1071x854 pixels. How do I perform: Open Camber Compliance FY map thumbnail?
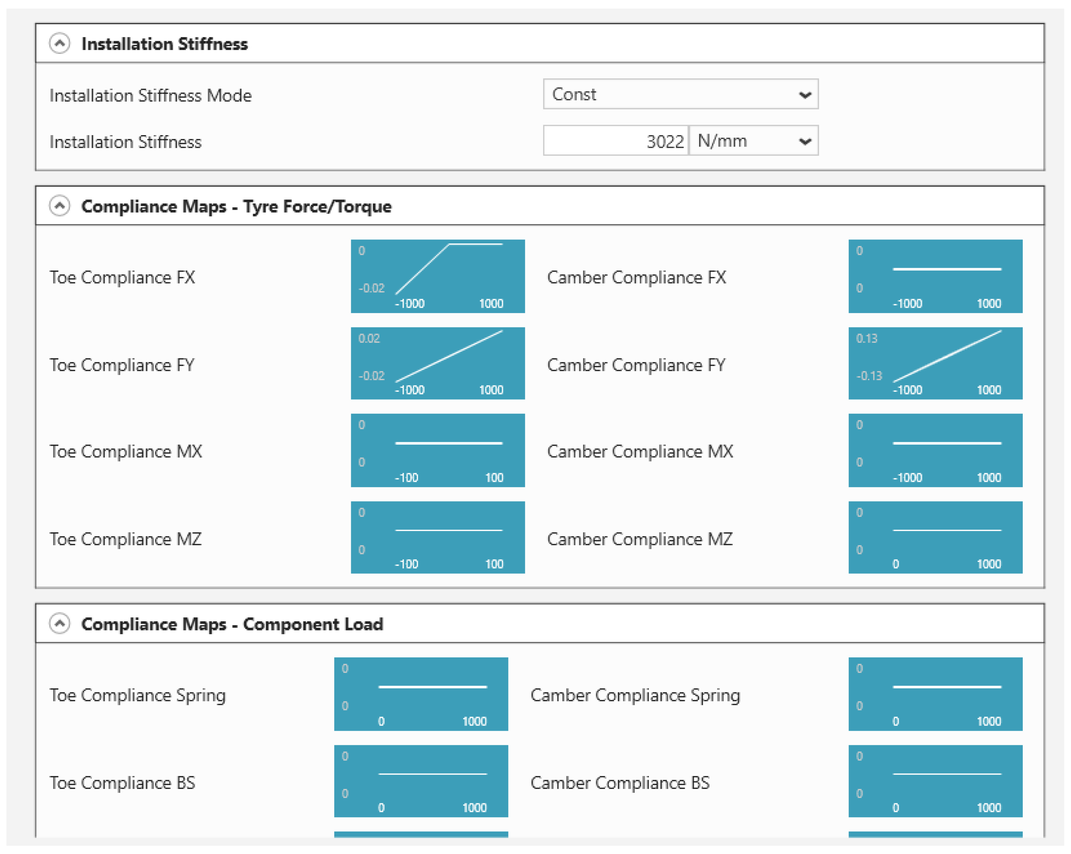click(x=935, y=364)
